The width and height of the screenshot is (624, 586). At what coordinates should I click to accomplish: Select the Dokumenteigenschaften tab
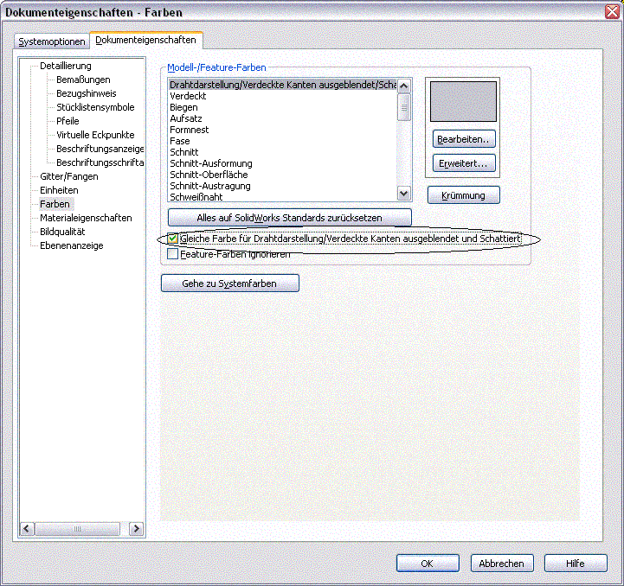pos(145,40)
